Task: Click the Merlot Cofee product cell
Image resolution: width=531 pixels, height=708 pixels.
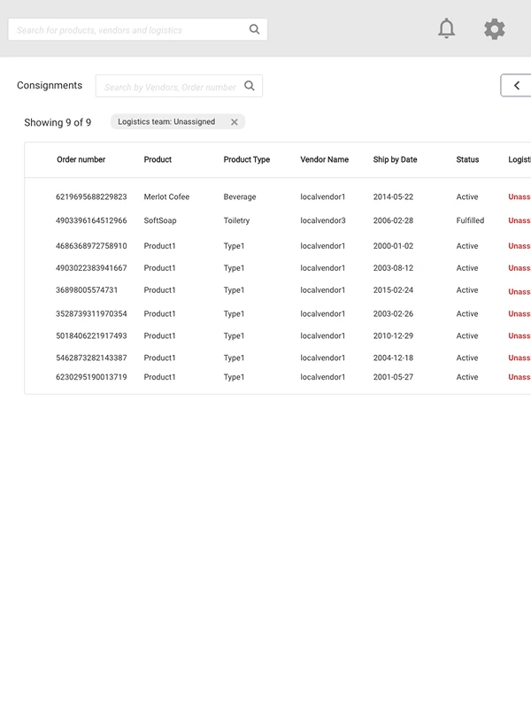Action: 166,196
